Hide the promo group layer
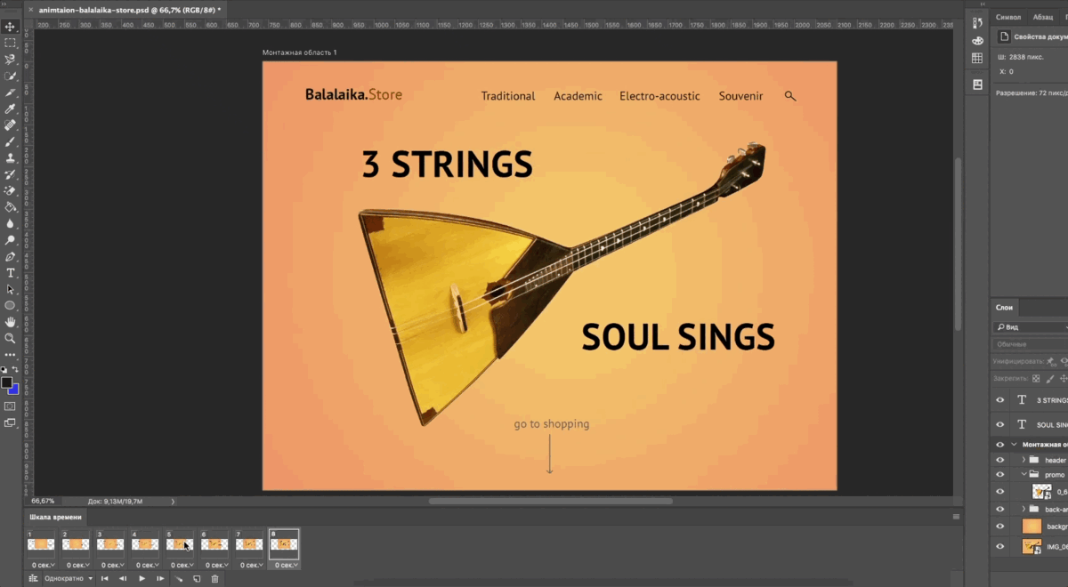 tap(1000, 475)
